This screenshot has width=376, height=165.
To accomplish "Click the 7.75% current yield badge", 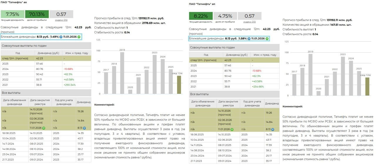I will (x=12, y=14).
